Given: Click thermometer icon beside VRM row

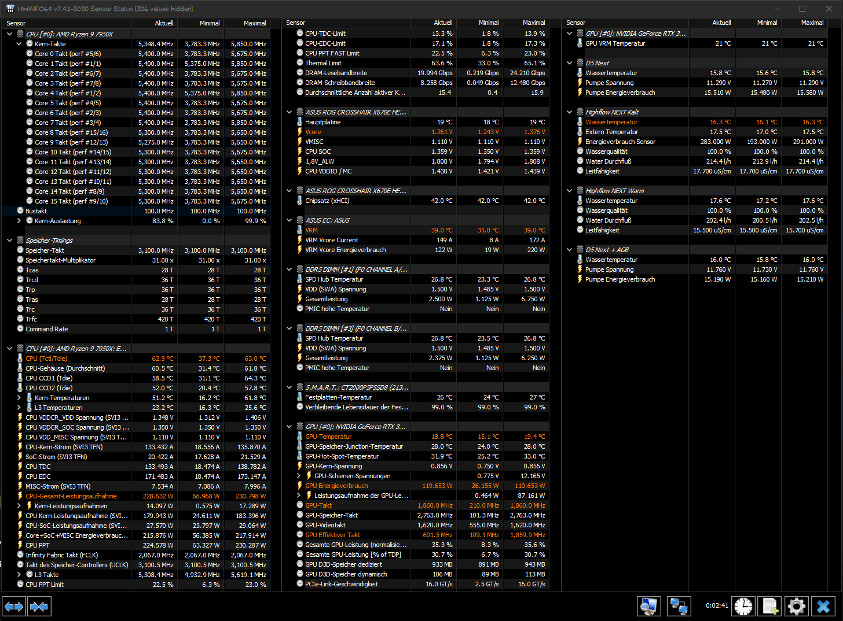Looking at the screenshot, I should [x=299, y=230].
